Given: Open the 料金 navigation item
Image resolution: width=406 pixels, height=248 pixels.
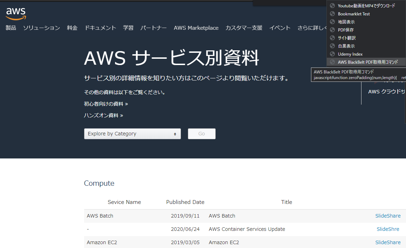Looking at the screenshot, I should pos(72,28).
